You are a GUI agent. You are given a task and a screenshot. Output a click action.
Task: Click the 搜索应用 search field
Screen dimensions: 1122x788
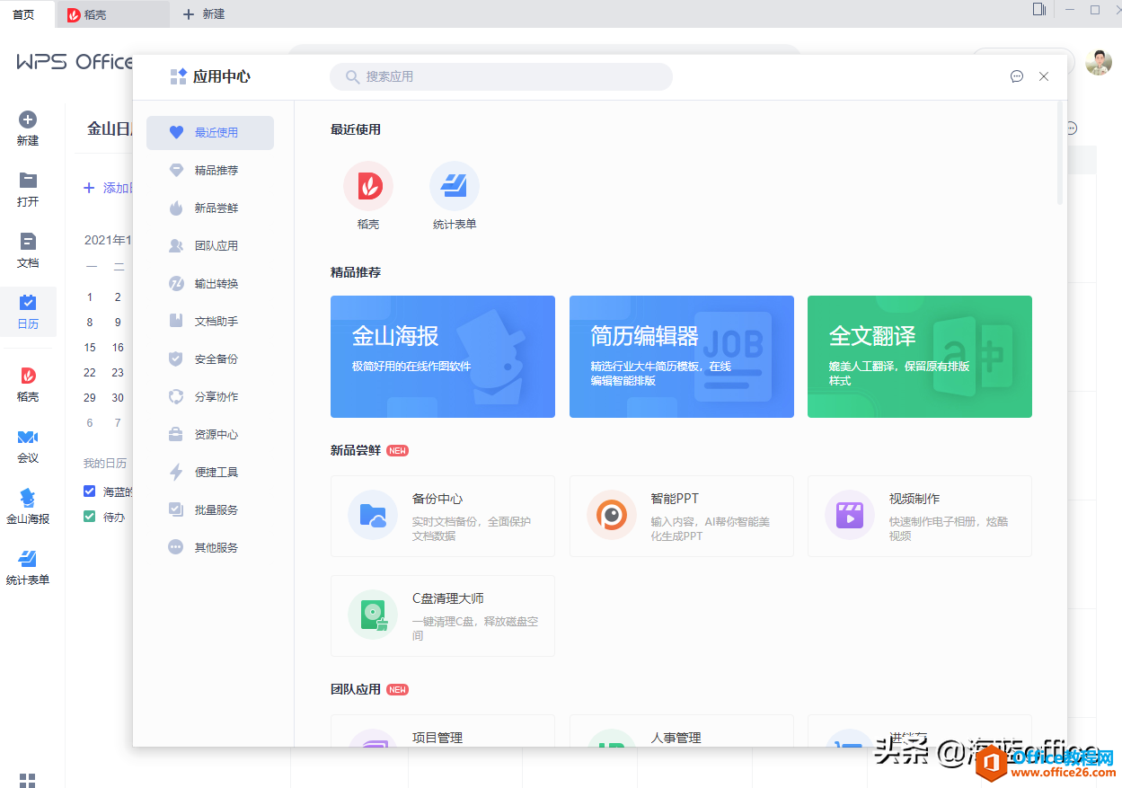point(501,76)
